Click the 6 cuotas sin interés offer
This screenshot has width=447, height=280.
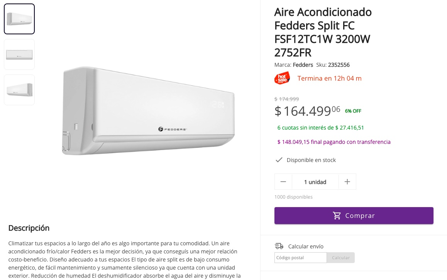pyautogui.click(x=320, y=128)
